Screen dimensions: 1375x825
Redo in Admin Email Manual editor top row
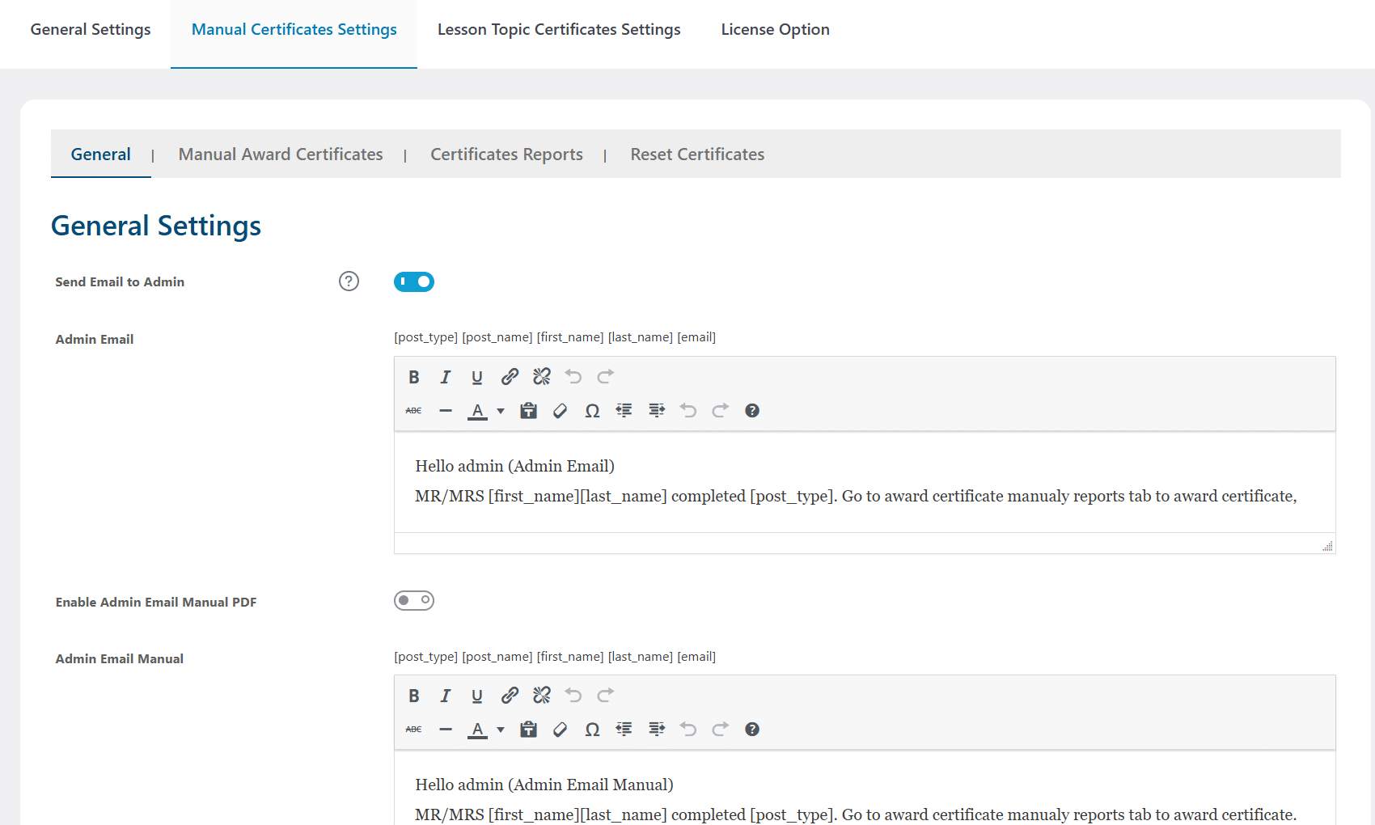pyautogui.click(x=606, y=696)
